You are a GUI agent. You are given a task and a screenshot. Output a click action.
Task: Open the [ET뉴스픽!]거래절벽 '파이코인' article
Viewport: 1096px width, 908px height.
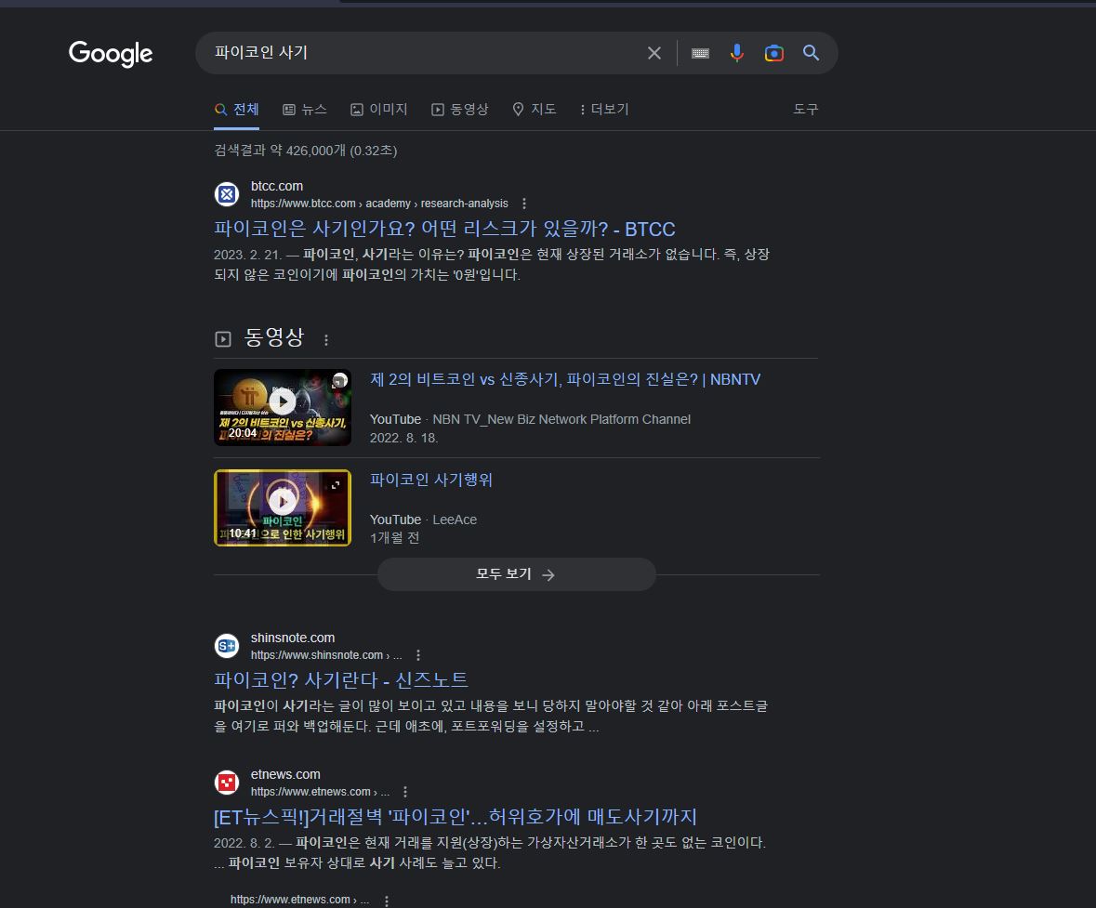click(x=456, y=816)
